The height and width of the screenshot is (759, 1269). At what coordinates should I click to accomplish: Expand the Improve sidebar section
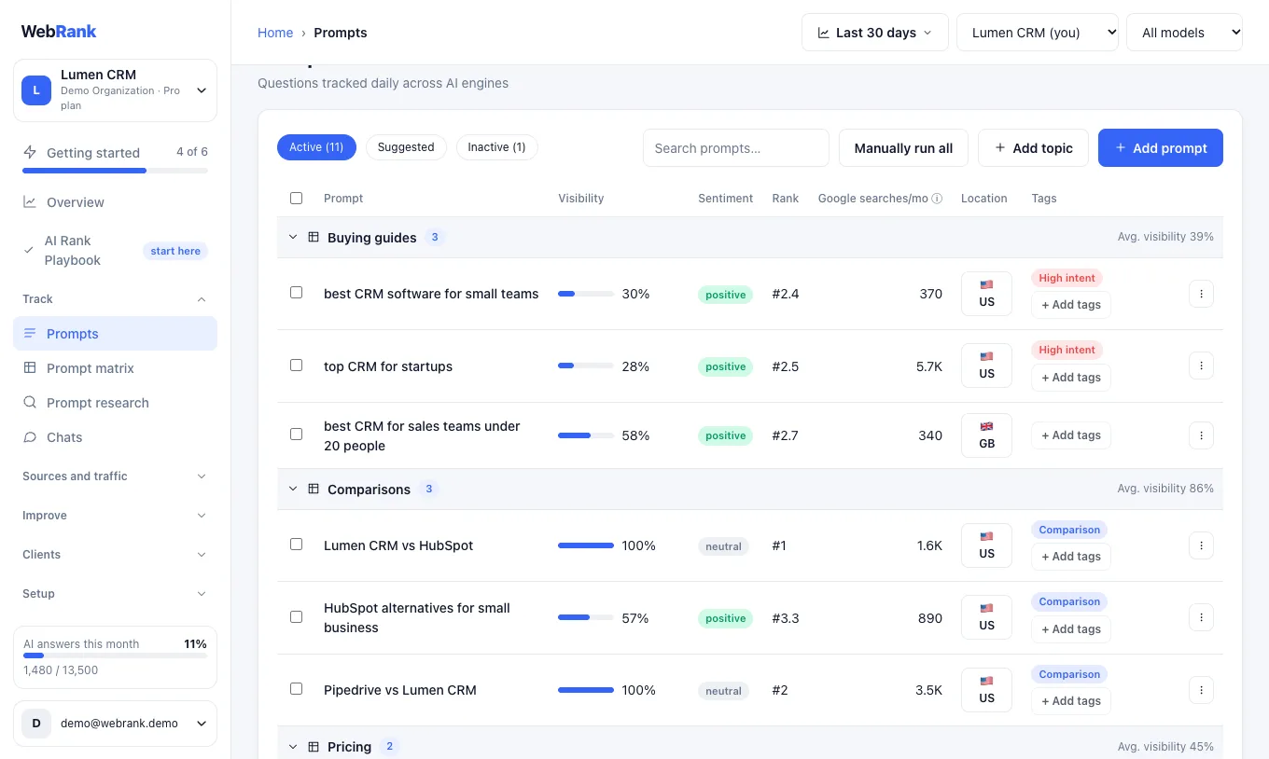(115, 516)
